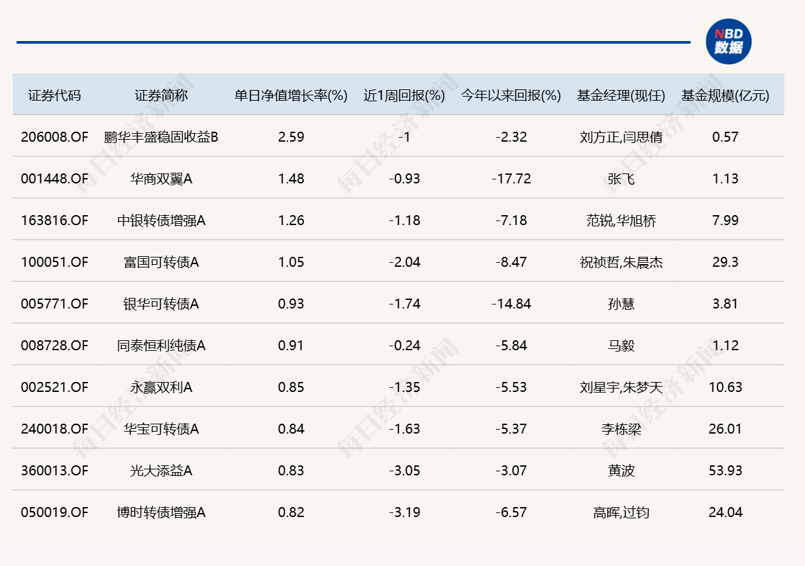Click weekly return value -1.18

coord(404,220)
